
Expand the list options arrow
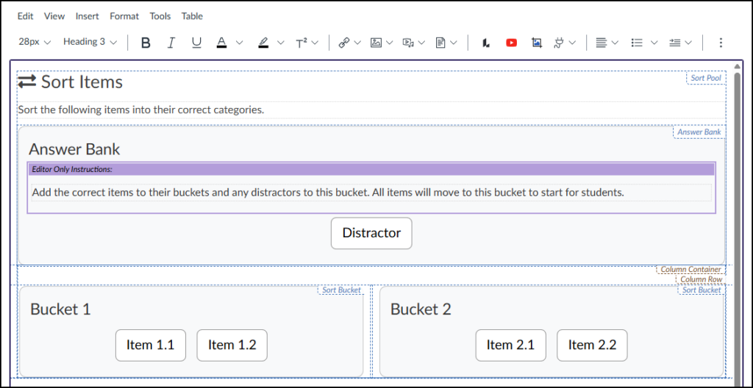tap(654, 43)
